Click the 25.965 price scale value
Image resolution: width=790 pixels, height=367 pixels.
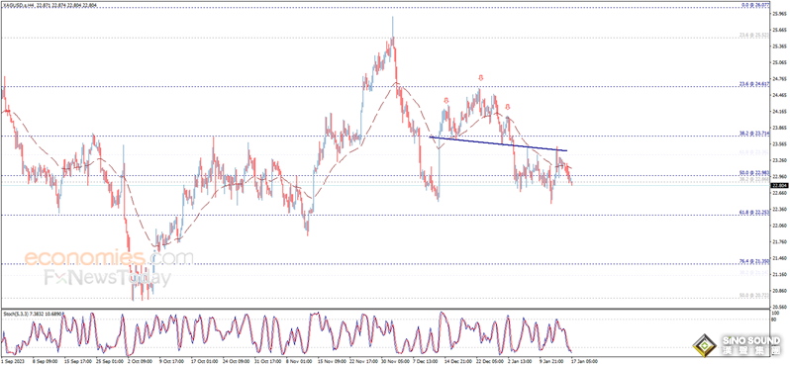click(x=778, y=14)
